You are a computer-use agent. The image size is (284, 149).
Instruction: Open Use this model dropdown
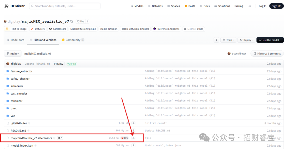[270, 40]
